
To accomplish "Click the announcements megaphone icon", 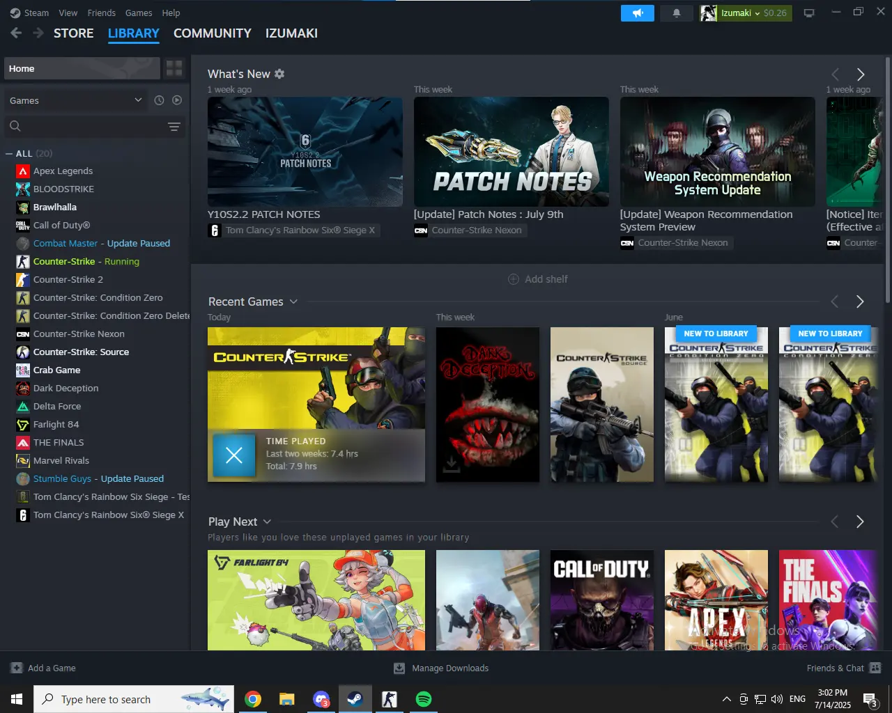I will tap(637, 13).
